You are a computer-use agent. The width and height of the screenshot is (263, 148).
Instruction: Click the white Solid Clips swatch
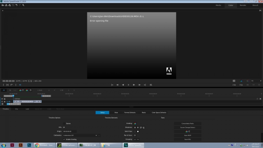(x=138, y=132)
